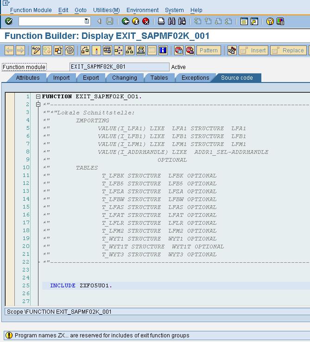Click the Print icon

click(x=161, y=21)
